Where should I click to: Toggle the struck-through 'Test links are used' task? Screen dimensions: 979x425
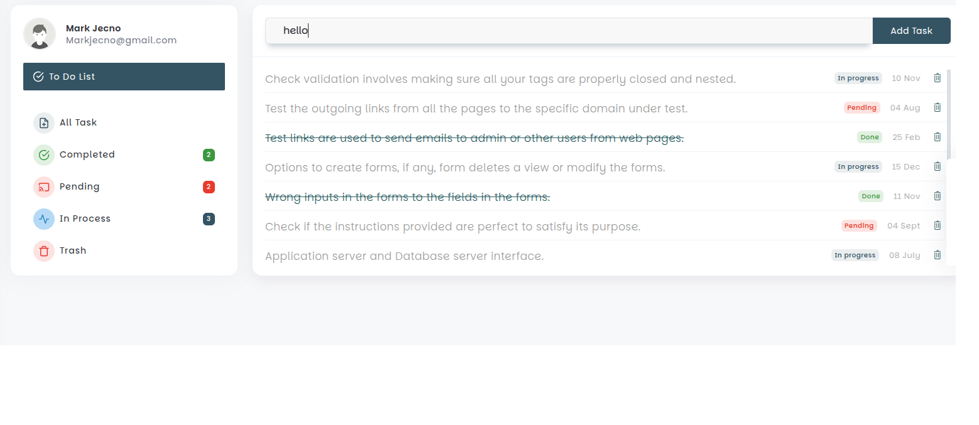point(474,138)
